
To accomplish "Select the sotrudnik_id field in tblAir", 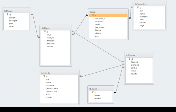I will [x=108, y=18].
